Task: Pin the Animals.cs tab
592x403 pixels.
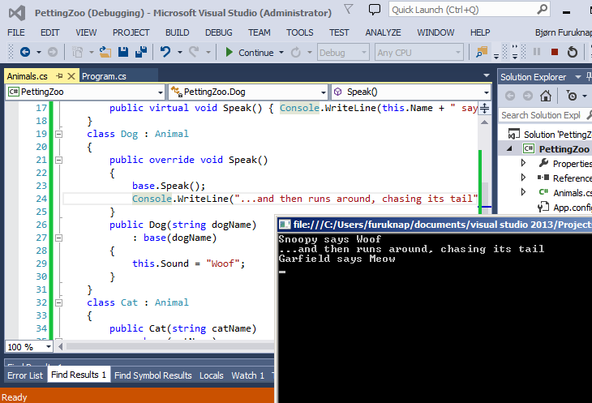Action: [59, 76]
